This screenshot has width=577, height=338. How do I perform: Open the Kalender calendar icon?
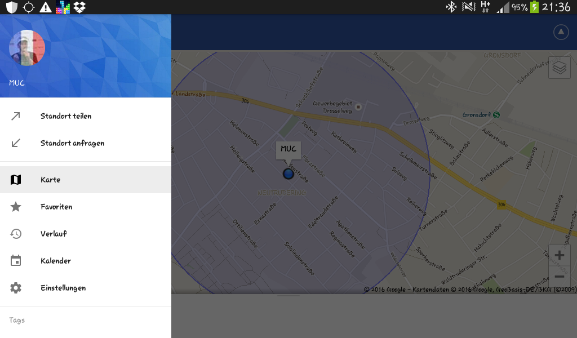(x=15, y=260)
